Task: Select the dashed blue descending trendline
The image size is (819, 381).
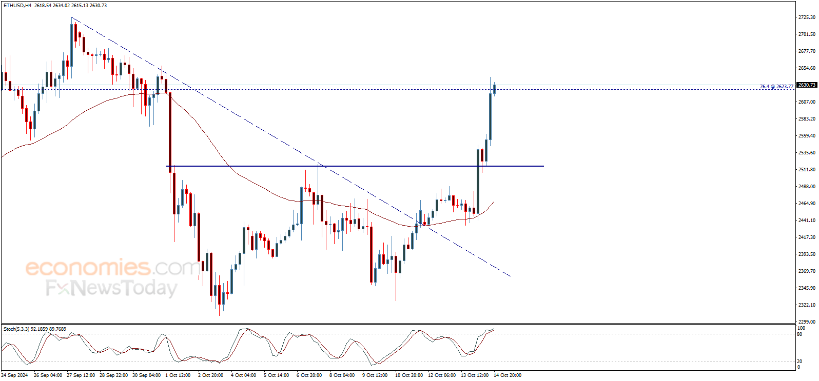Action: 290,147
